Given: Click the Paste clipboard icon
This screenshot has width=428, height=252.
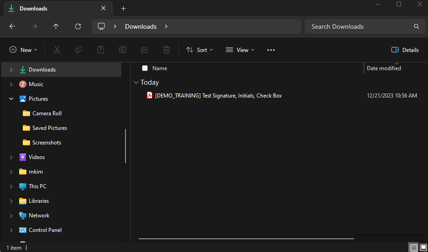Looking at the screenshot, I should [101, 50].
